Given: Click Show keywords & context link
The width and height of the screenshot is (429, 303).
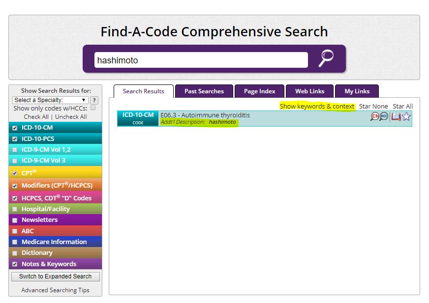Looking at the screenshot, I should click(317, 106).
